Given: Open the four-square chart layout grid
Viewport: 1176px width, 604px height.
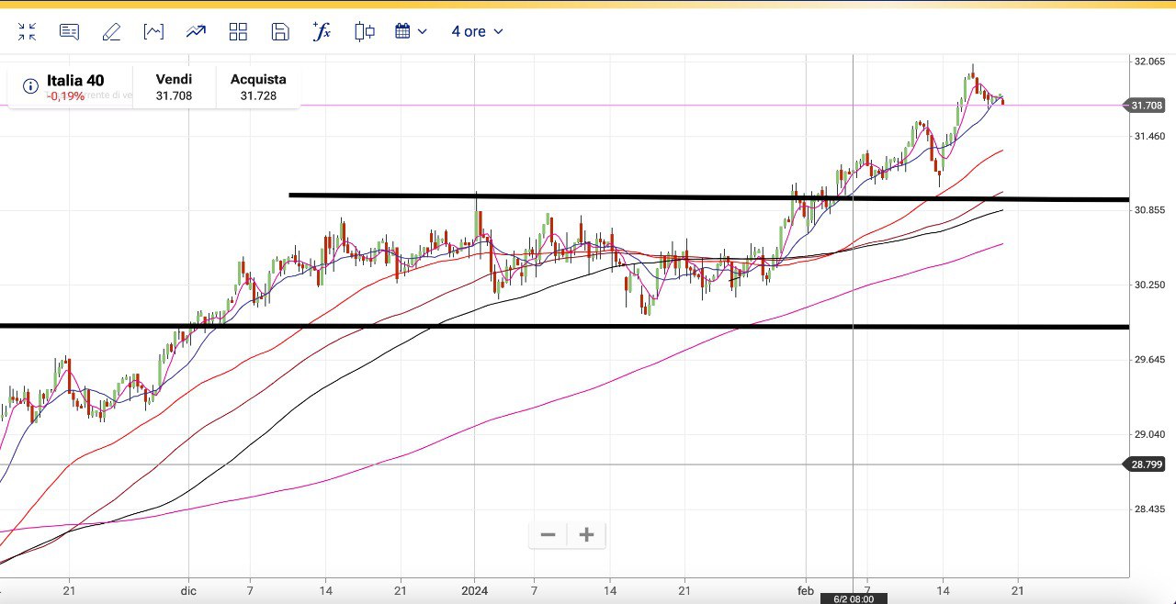Looking at the screenshot, I should click(238, 32).
